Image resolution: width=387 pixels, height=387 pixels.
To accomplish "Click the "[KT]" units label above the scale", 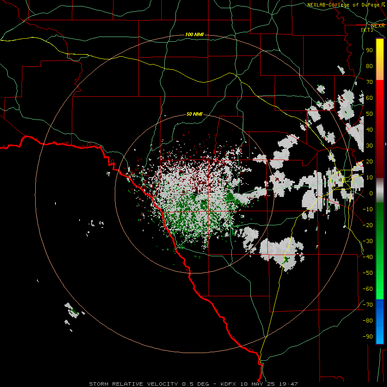I will point(367,30).
